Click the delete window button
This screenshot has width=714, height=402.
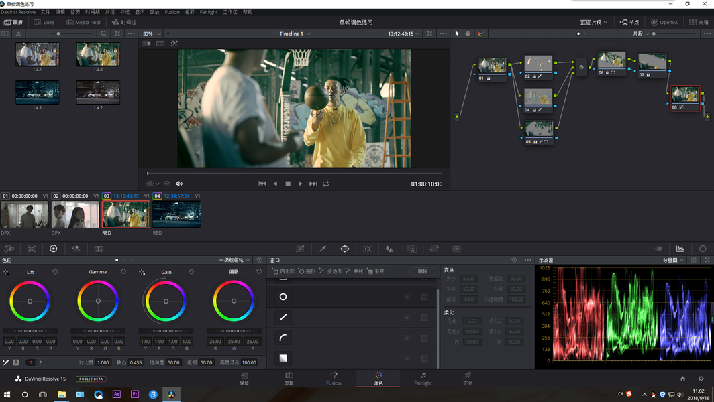[423, 271]
